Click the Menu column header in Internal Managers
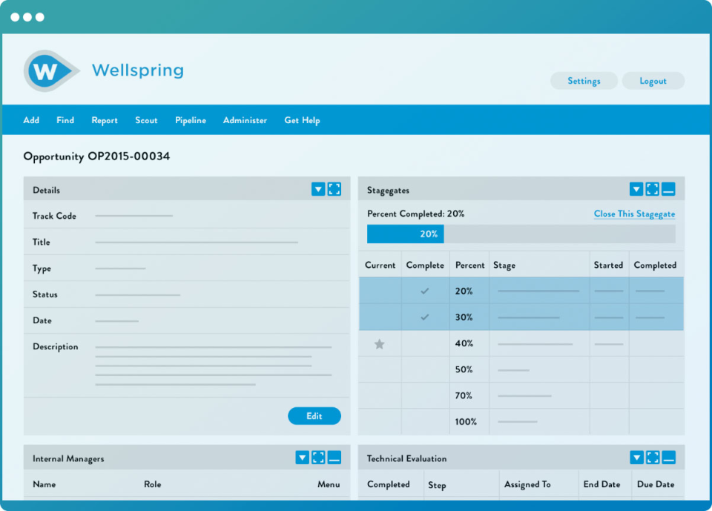 pyautogui.click(x=329, y=484)
